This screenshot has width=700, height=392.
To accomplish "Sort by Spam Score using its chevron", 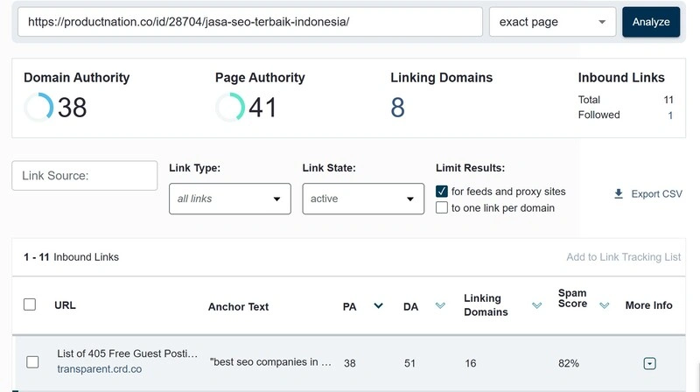I will [x=604, y=305].
